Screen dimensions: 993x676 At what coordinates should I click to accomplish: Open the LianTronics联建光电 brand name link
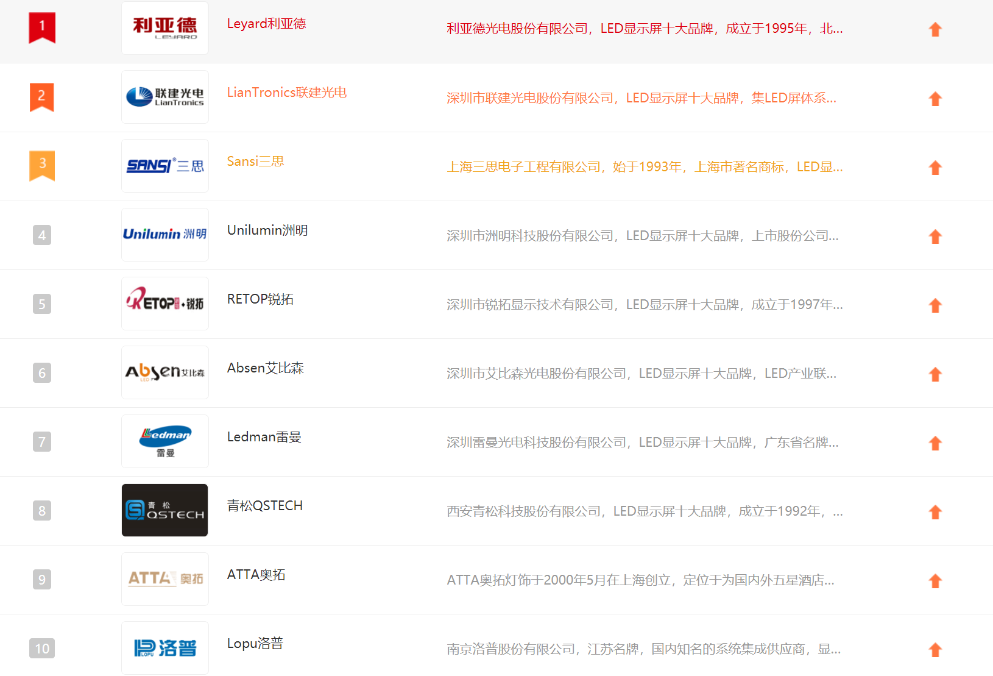pos(287,93)
